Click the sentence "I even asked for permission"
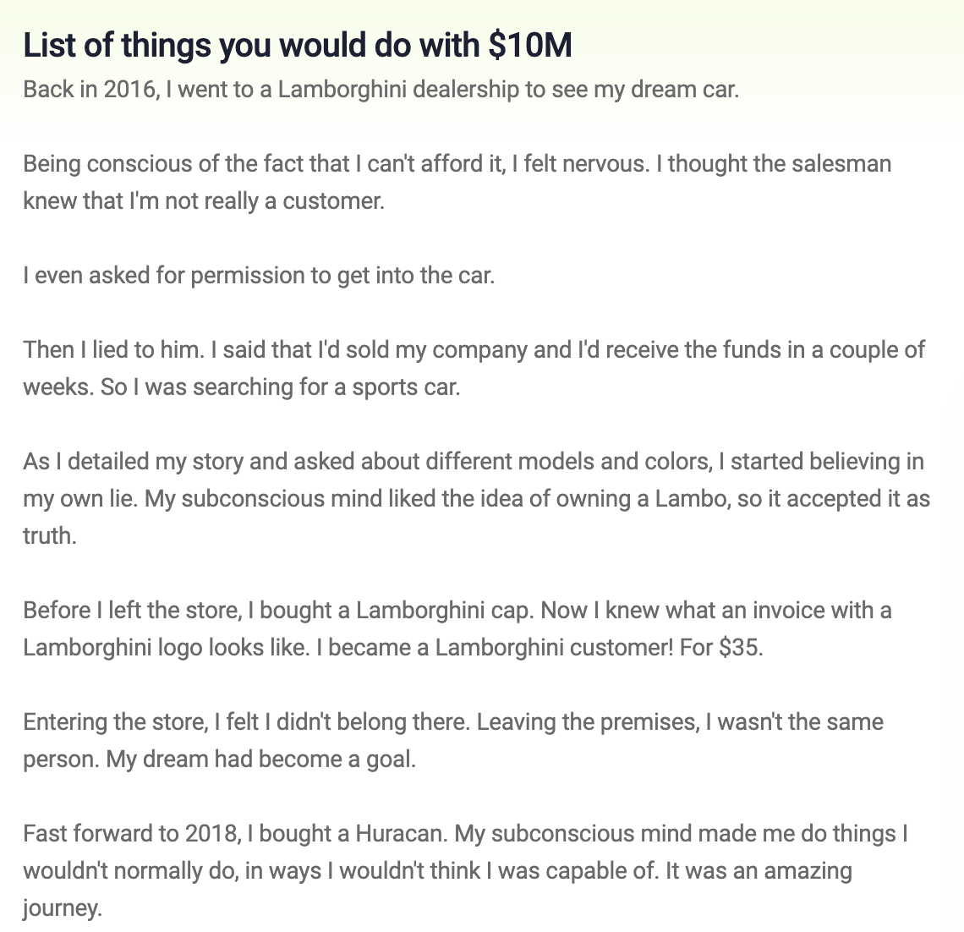The height and width of the screenshot is (932, 964). (x=259, y=275)
